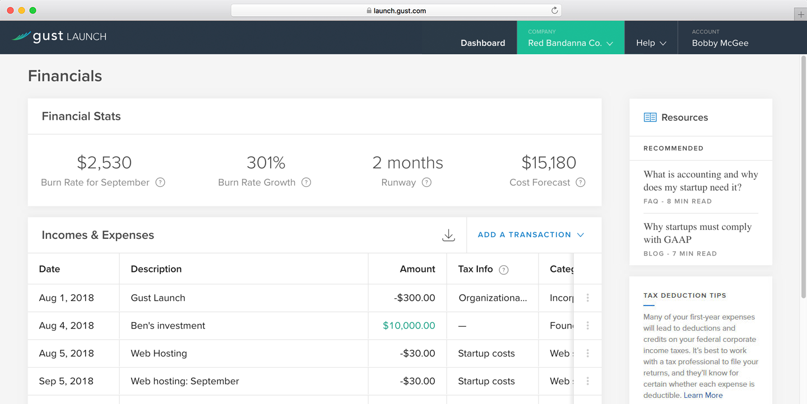Viewport: 807px width, 404px height.
Task: Open 'Why startups must comply with GAAP' post
Action: coord(697,233)
